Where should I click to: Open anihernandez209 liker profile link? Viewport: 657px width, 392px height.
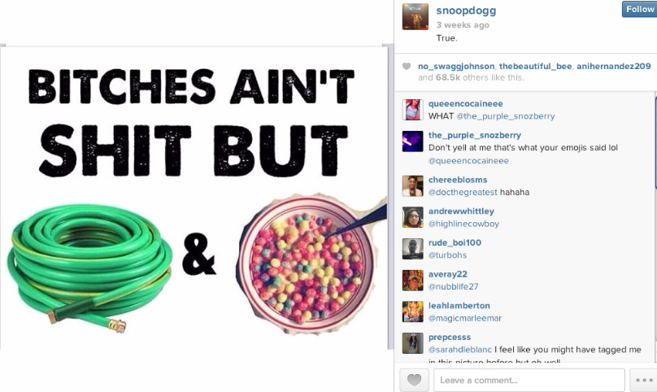(613, 66)
